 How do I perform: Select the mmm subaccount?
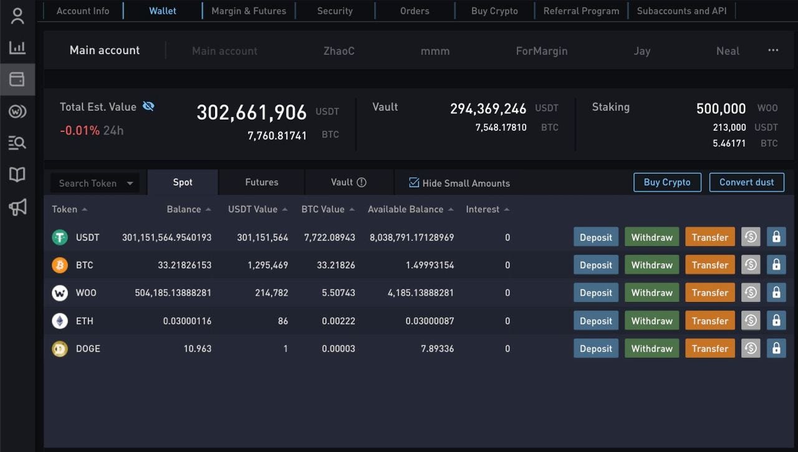click(x=435, y=51)
